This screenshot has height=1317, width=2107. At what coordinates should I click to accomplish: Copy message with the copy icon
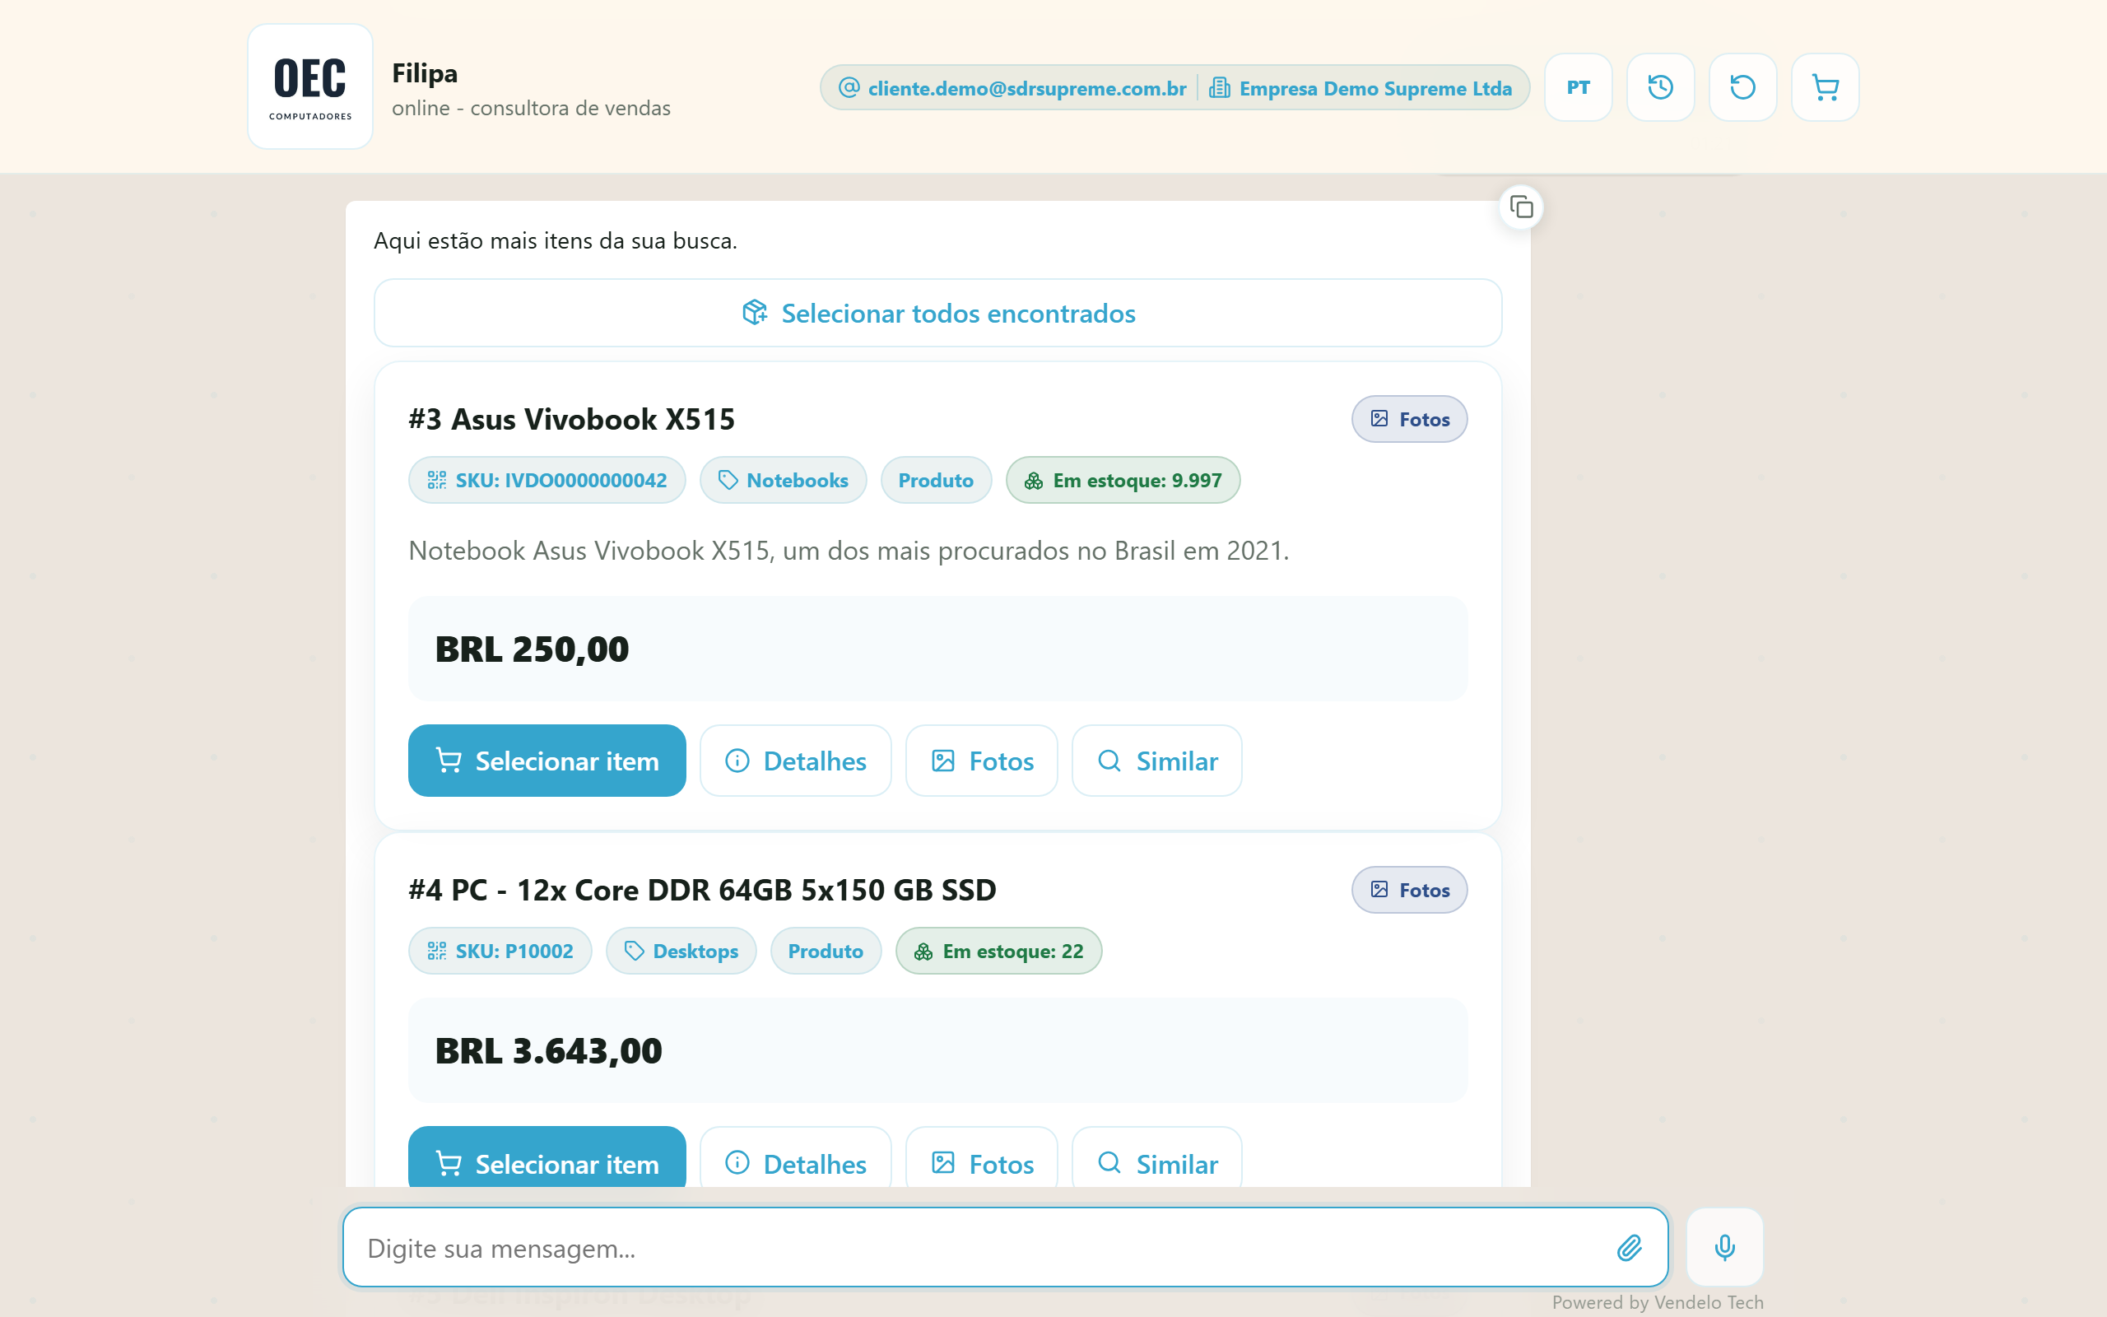click(1521, 207)
